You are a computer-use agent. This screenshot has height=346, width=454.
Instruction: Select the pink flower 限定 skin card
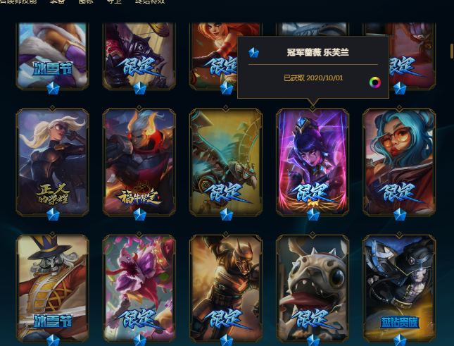(139, 288)
